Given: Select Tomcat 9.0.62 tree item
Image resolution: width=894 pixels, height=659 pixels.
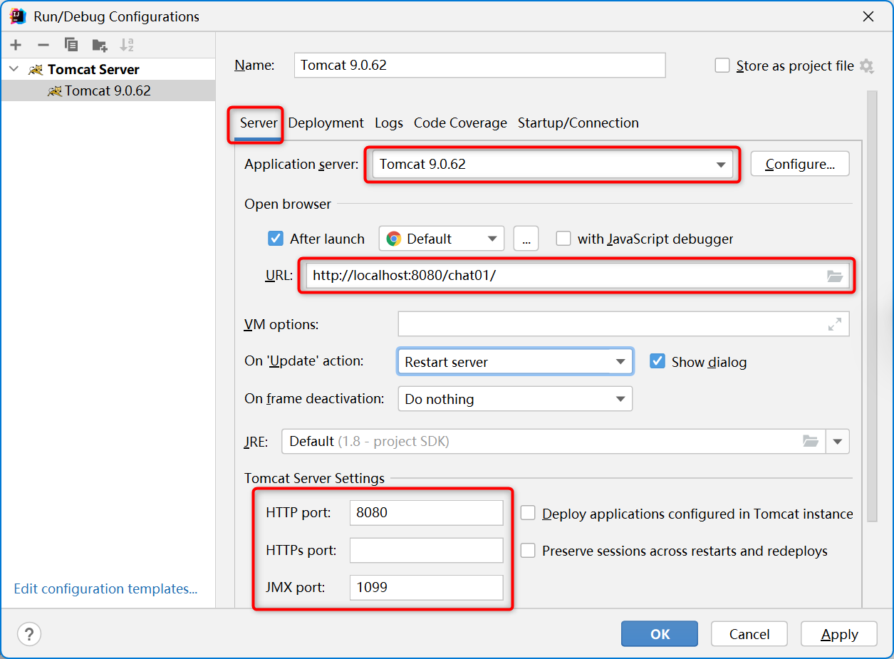Looking at the screenshot, I should pos(108,90).
